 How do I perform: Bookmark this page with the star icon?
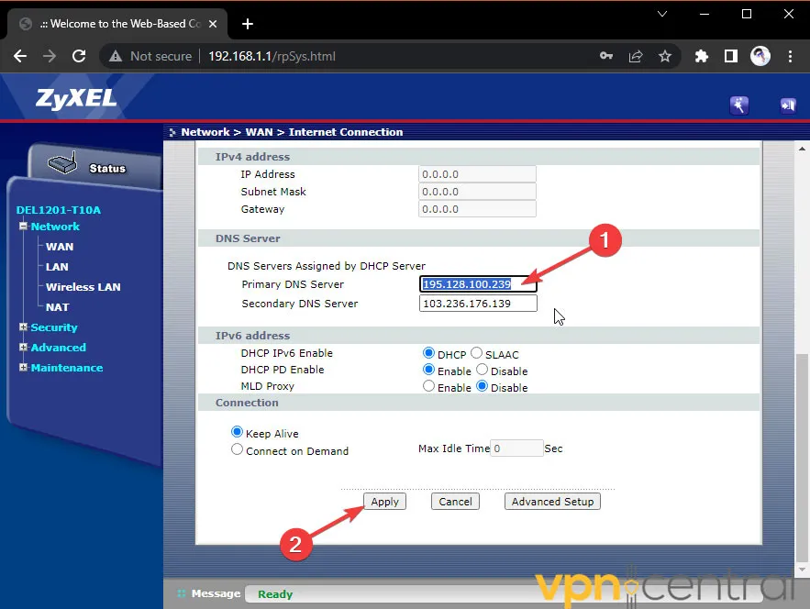click(665, 56)
